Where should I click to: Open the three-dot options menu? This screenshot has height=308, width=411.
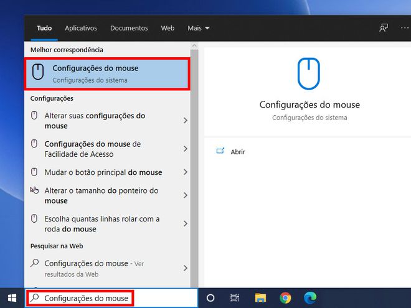click(405, 28)
